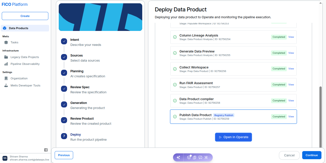The width and height of the screenshot is (326, 163).
Task: Click the tools wrench icon in floating toolbar
Action: click(x=206, y=157)
